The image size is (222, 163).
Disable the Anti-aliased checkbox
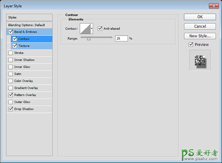pyautogui.click(x=100, y=28)
